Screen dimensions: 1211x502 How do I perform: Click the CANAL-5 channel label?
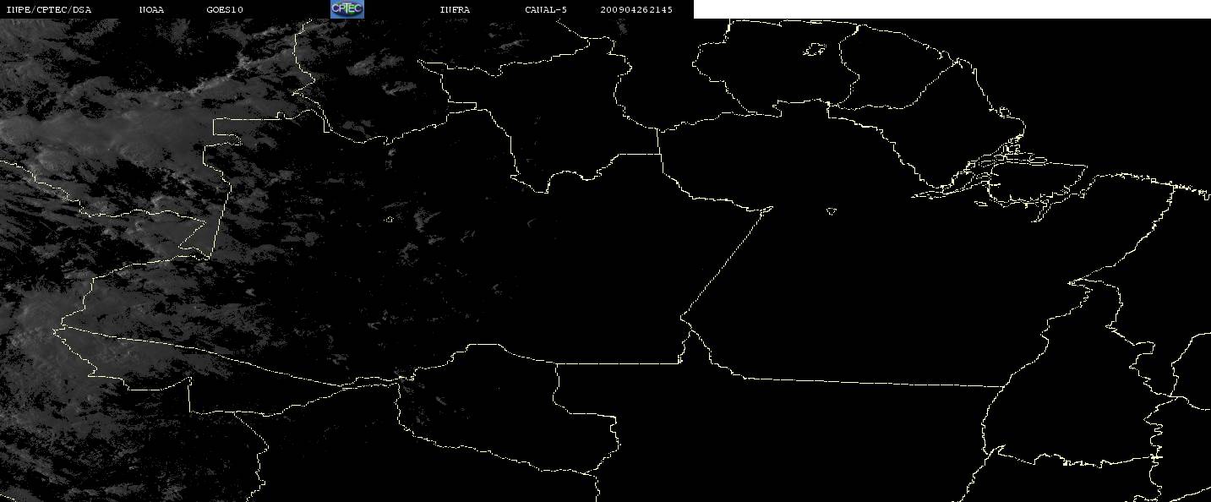point(546,10)
